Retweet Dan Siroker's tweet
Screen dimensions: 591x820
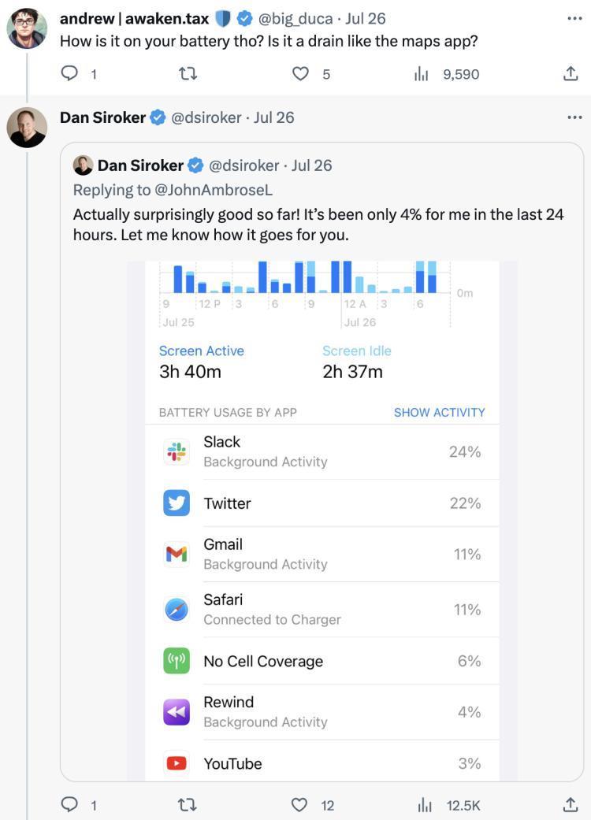[187, 804]
